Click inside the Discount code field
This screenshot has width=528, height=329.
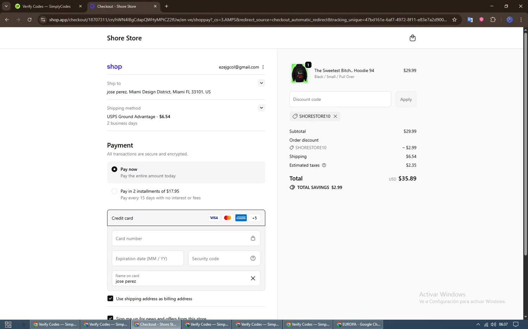point(340,99)
